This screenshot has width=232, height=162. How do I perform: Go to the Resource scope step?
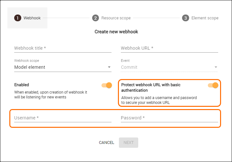pyautogui.click(x=116, y=18)
